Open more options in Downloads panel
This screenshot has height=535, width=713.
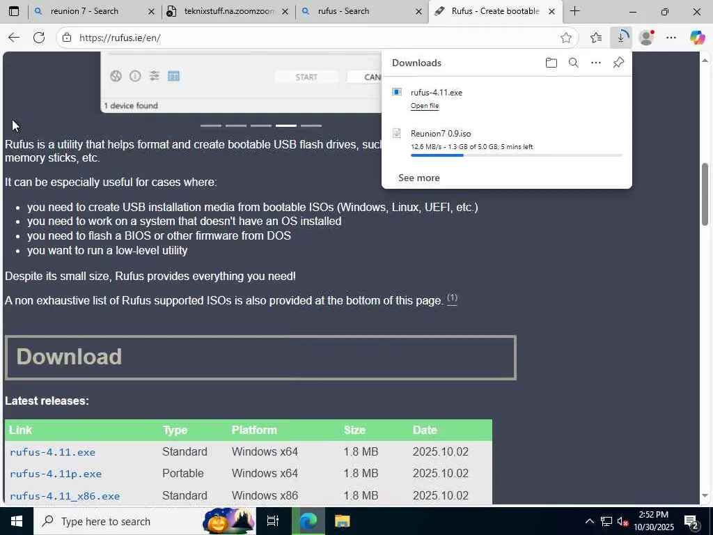coord(596,63)
